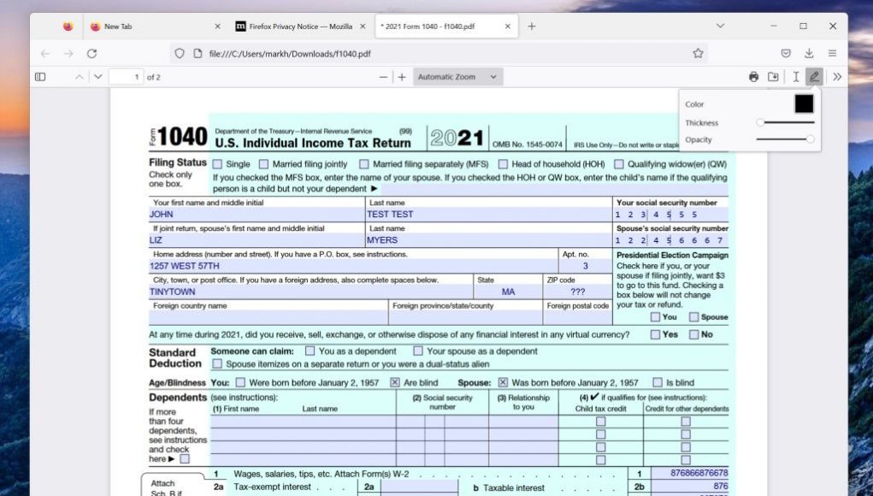Open a new browser tab
The width and height of the screenshot is (873, 496).
tap(532, 27)
